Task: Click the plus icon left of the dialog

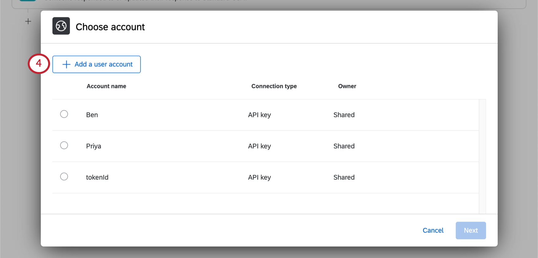Action: (28, 21)
